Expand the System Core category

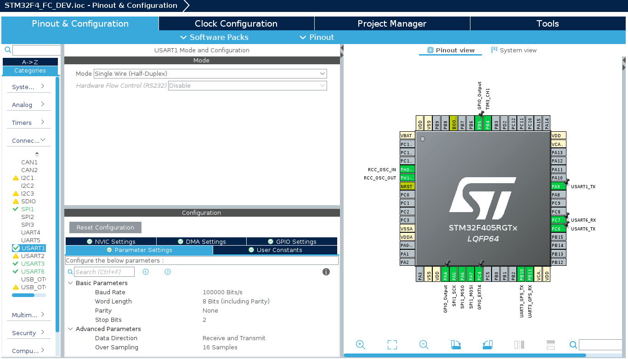[28, 87]
